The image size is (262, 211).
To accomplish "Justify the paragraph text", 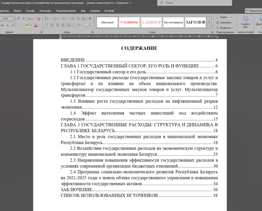I will 63,25.
